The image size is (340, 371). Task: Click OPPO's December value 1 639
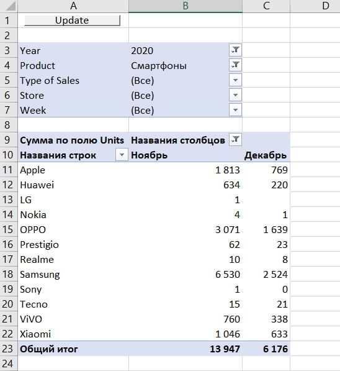[x=266, y=229]
